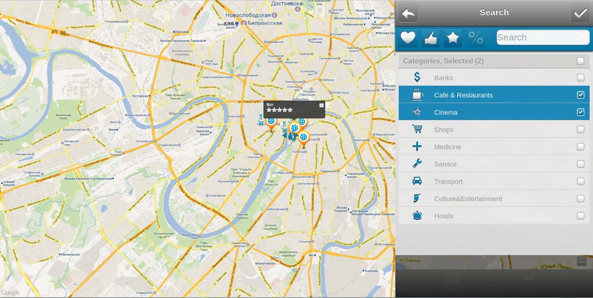Check the Culture&Entertainment box

580,199
